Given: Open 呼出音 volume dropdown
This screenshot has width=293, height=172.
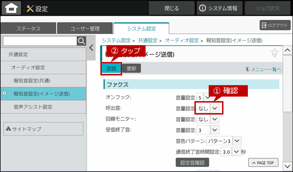Looking at the screenshot, I should (208, 109).
